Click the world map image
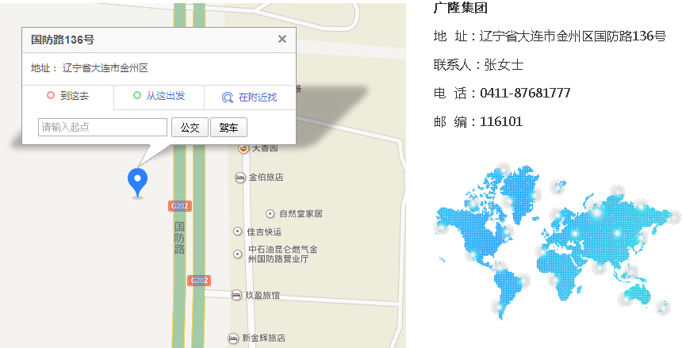Screen dimensions: 682x348 [x=557, y=238]
